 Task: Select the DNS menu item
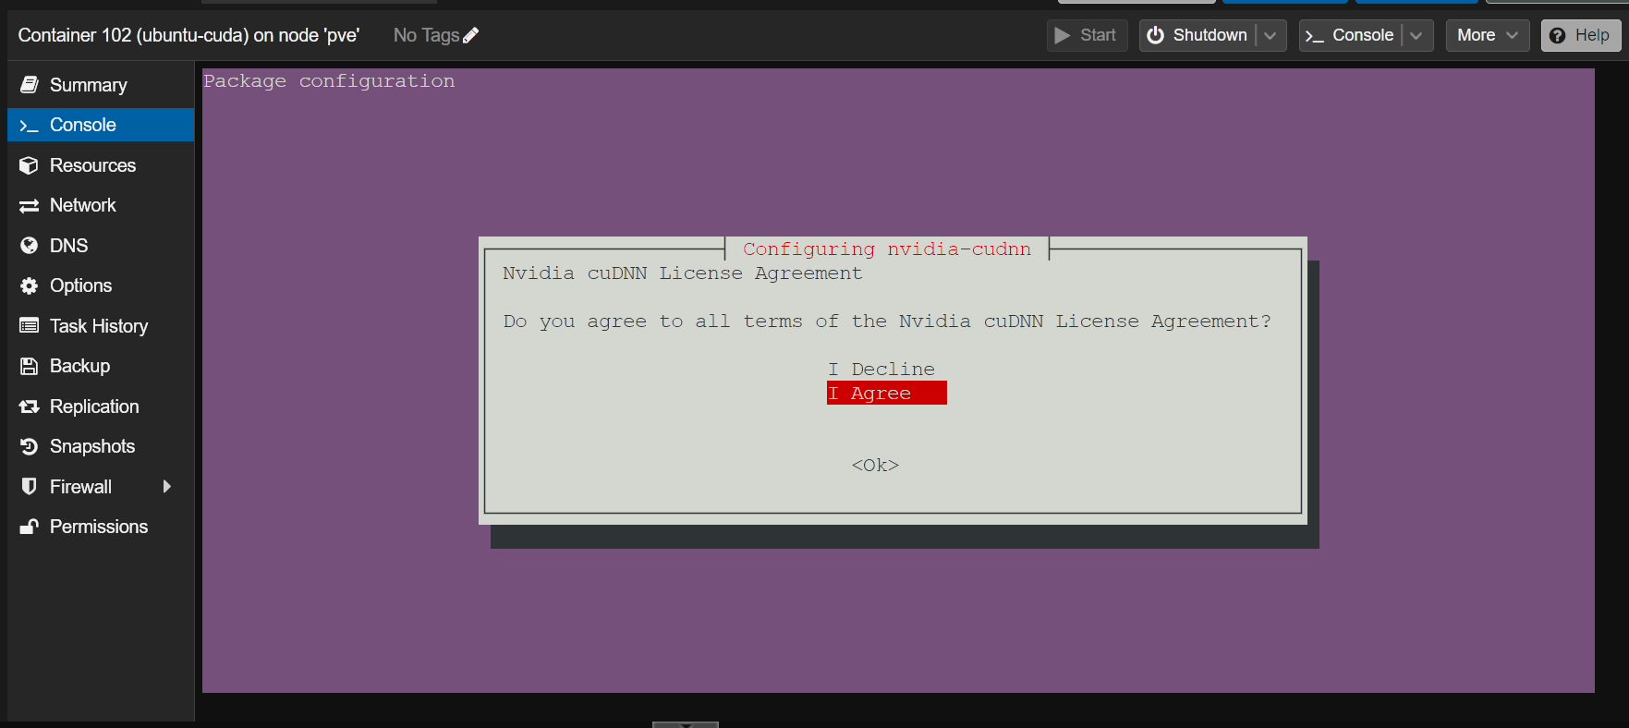point(101,246)
